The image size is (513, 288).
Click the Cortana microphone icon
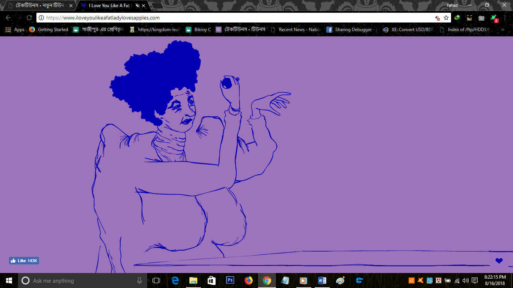pyautogui.click(x=139, y=280)
